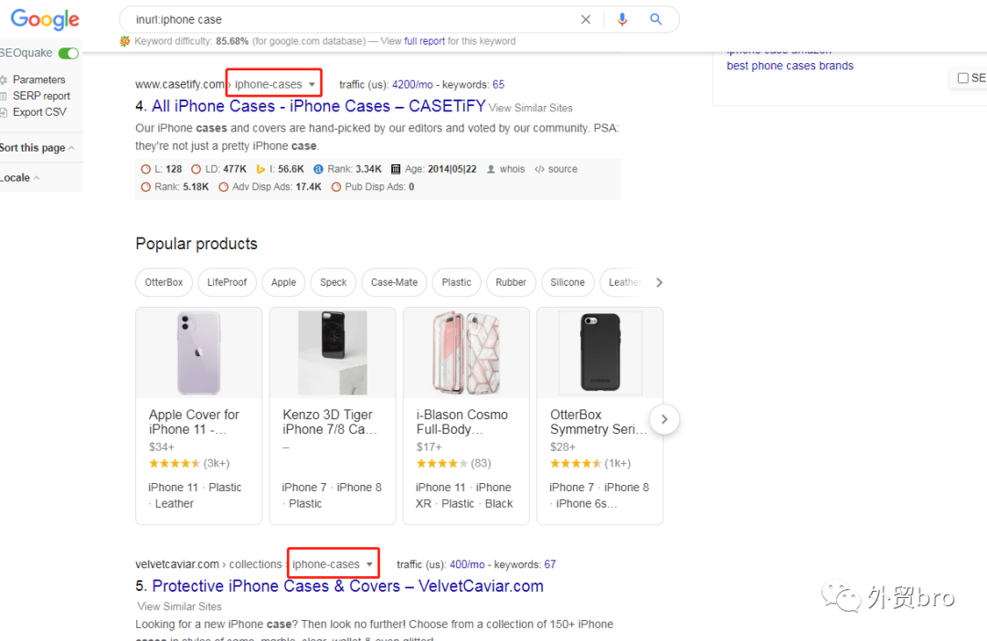
Task: Select the OtterBox filter chip
Action: pos(164,282)
